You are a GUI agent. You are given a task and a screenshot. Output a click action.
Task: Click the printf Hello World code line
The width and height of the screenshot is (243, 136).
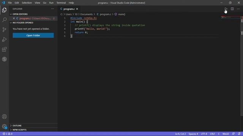92,29
